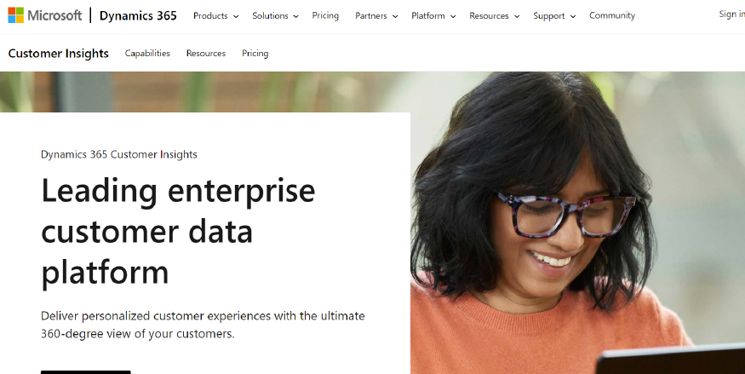The width and height of the screenshot is (745, 374).
Task: Expand the Products dropdown menu
Action: pyautogui.click(x=215, y=15)
